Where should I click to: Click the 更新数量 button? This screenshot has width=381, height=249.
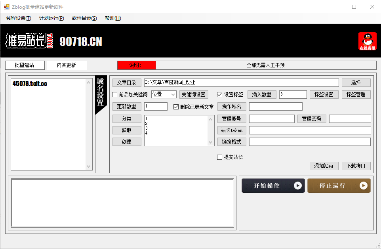pyautogui.click(x=127, y=107)
